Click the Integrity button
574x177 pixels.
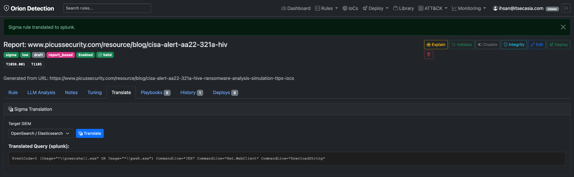point(514,44)
